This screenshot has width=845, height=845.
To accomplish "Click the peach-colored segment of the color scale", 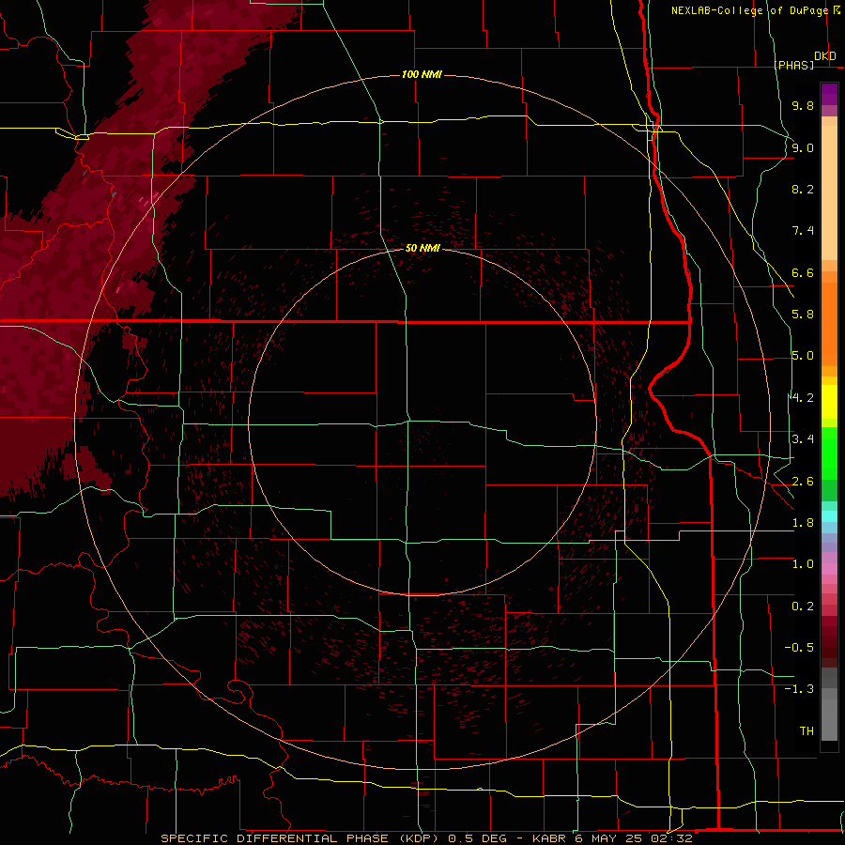I will (829, 189).
